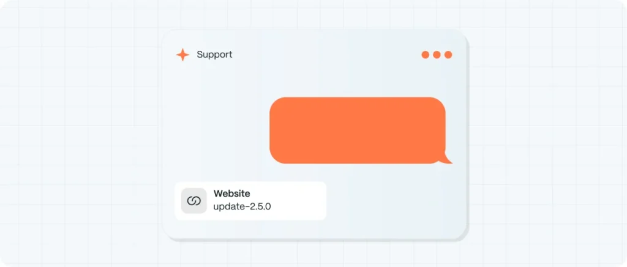Click the Support window's bottom shadow edge
This screenshot has height=267, width=627.
[315, 240]
